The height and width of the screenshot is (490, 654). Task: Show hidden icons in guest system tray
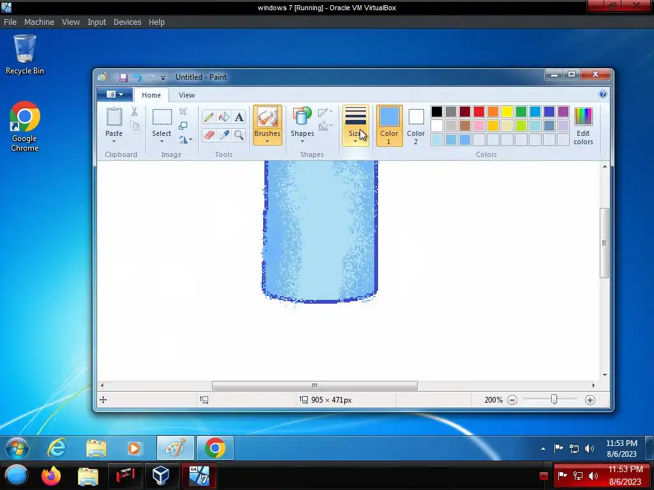tap(543, 449)
